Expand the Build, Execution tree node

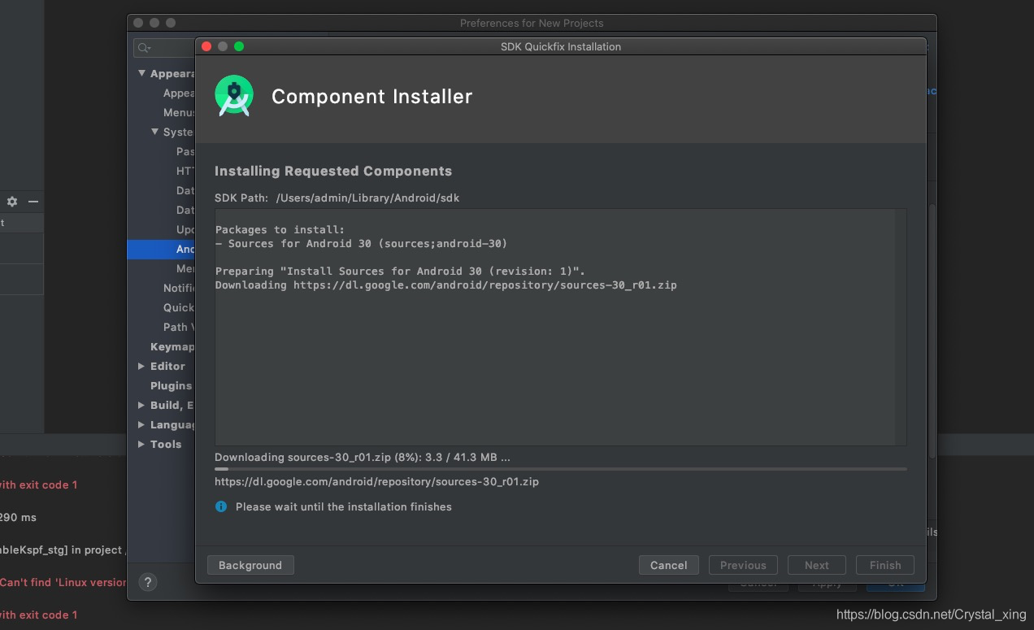pyautogui.click(x=141, y=405)
